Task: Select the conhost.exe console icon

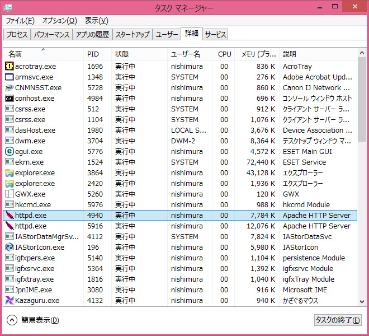Action: [x=10, y=98]
